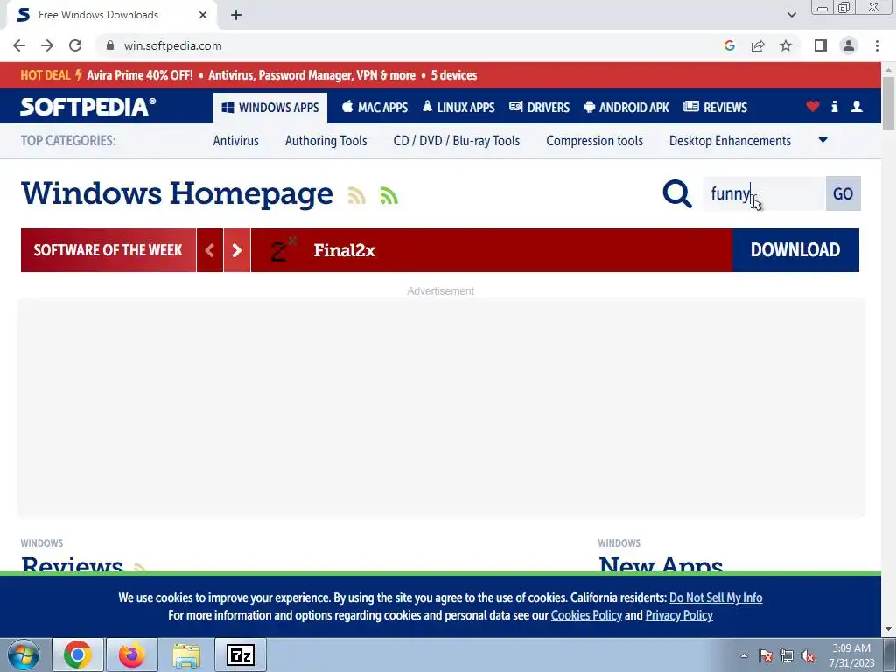The image size is (896, 672).
Task: Switch to Mac Apps section
Action: point(374,108)
